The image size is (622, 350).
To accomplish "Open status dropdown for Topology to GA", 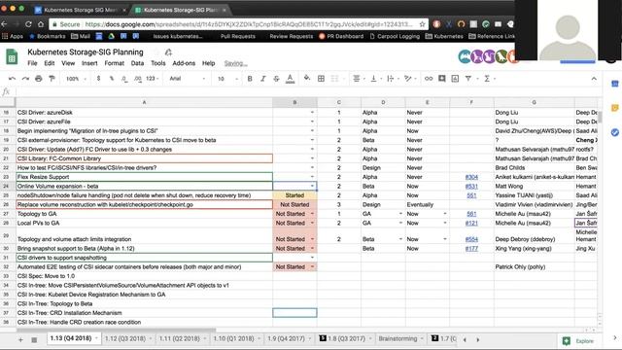I will coord(312,214).
